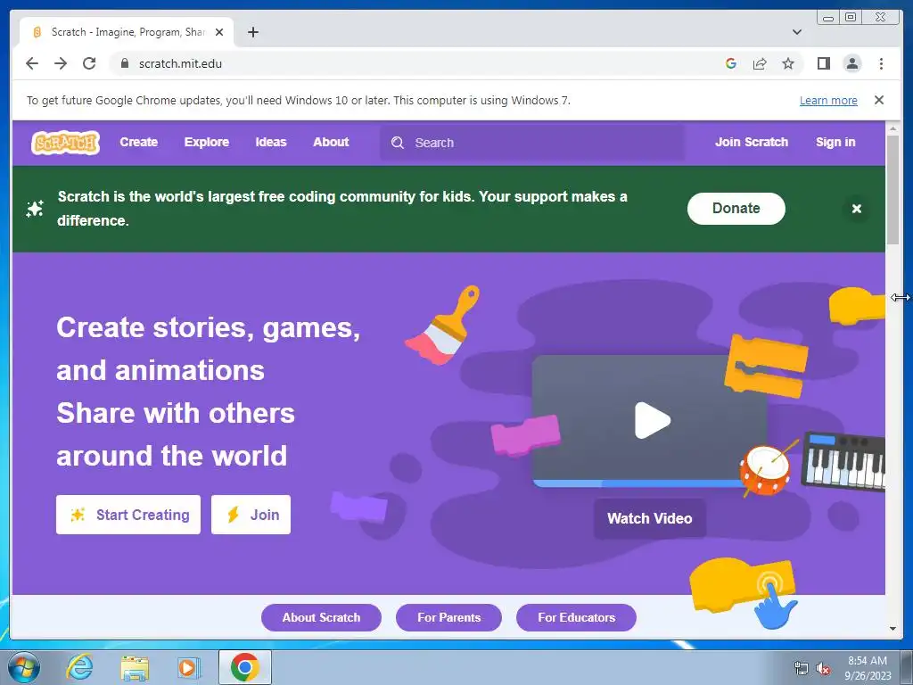This screenshot has width=913, height=685.
Task: Click the Scratch tab title
Action: tap(128, 32)
